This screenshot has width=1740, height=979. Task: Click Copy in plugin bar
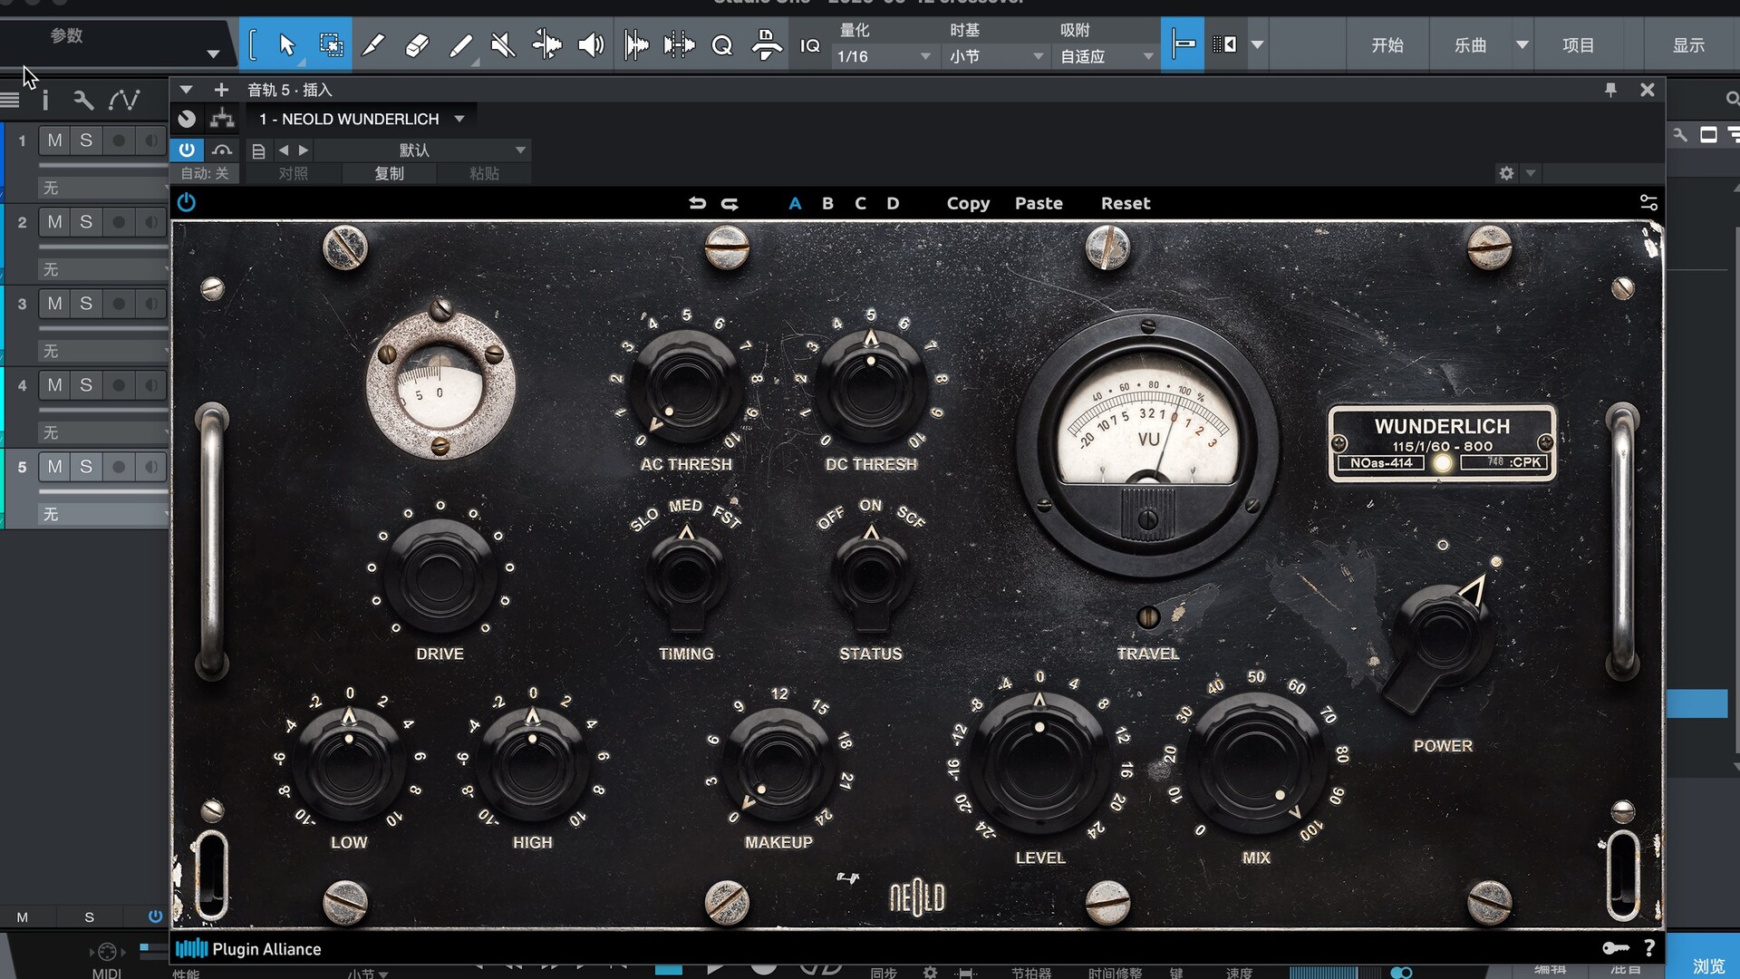(968, 203)
